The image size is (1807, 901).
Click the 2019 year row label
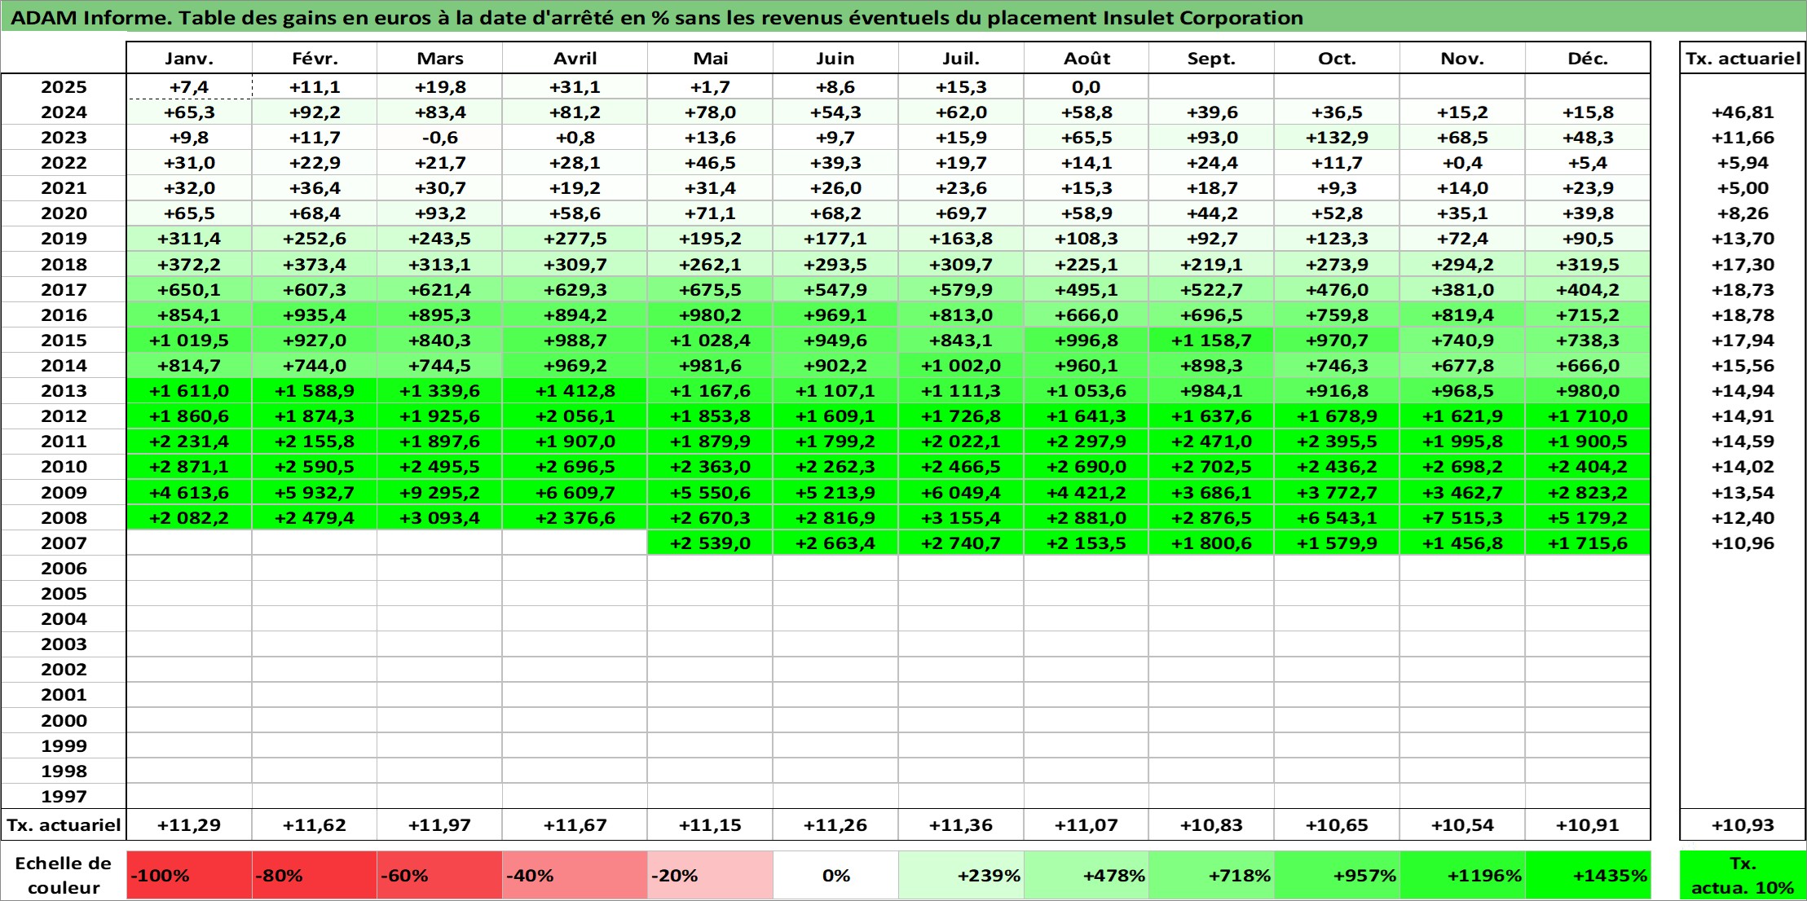(64, 239)
